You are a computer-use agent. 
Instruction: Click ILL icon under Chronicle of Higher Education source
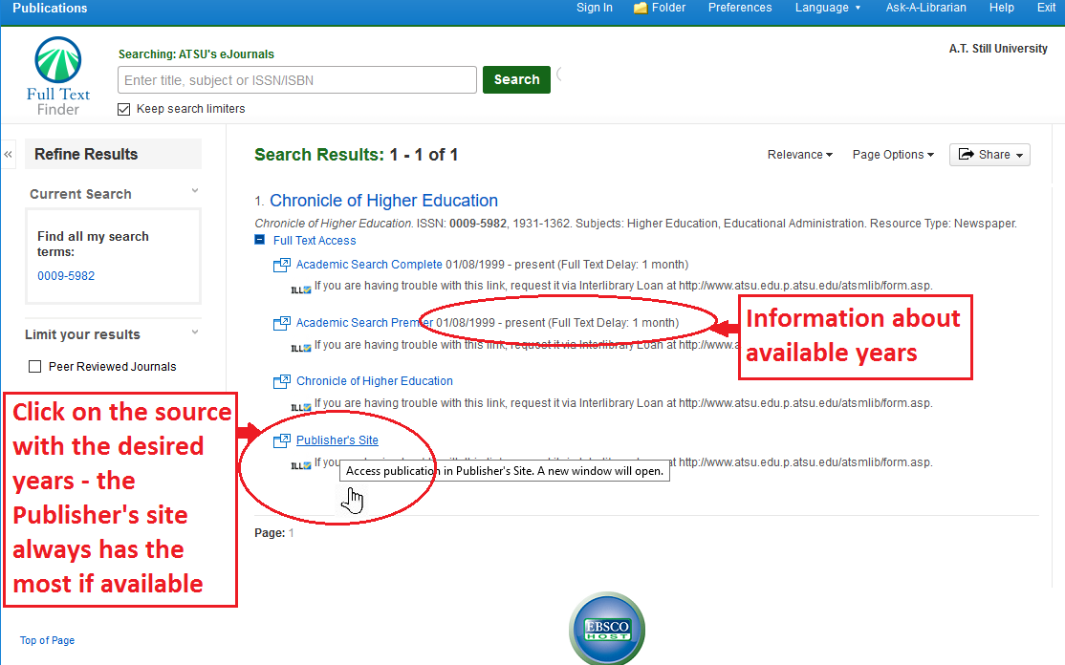click(301, 406)
